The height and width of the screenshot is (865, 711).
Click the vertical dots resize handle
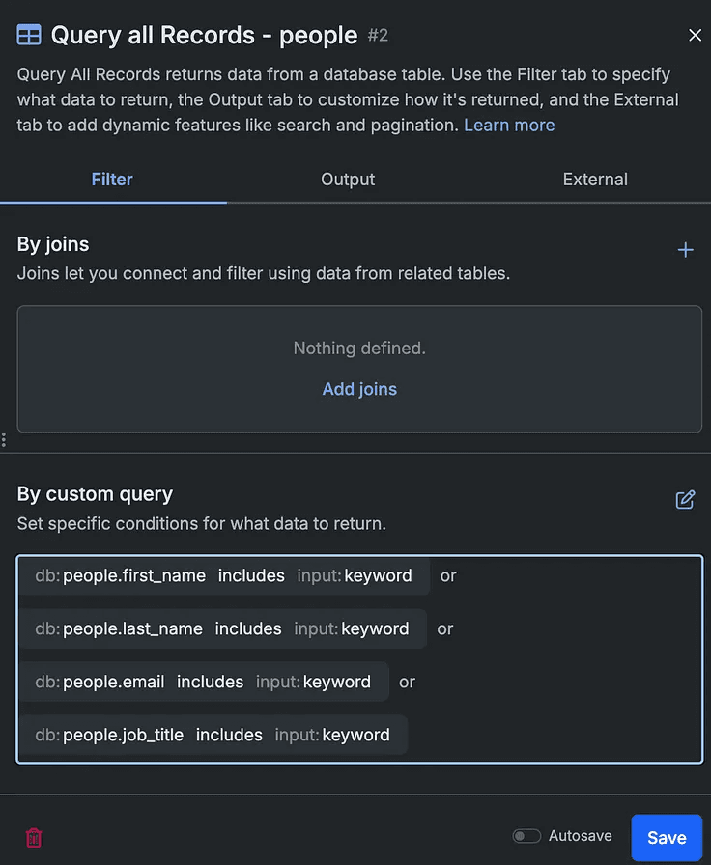[4, 440]
